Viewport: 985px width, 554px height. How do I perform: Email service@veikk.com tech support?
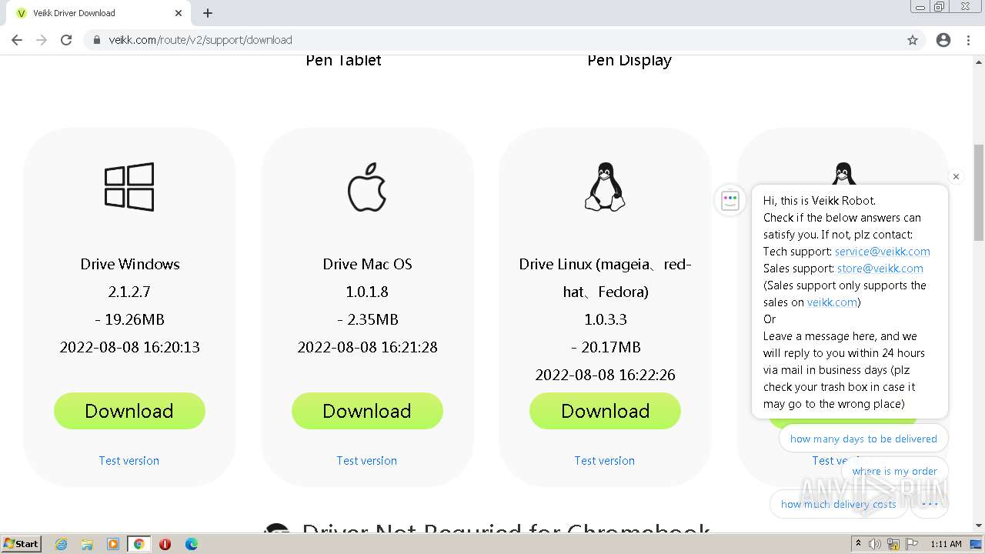[883, 252]
